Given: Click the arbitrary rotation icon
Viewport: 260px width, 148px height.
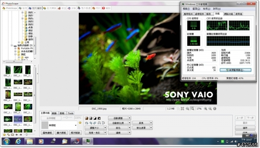Looking at the screenshot, I should pyautogui.click(x=87, y=123).
